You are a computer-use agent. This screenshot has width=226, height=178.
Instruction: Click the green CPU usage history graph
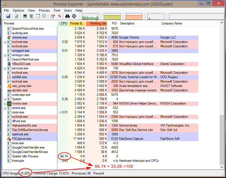point(90,17)
